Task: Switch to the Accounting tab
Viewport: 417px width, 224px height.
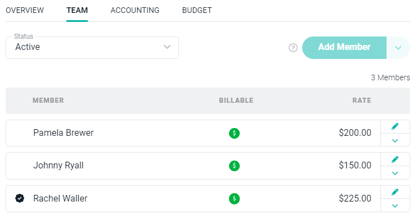Action: pos(135,10)
